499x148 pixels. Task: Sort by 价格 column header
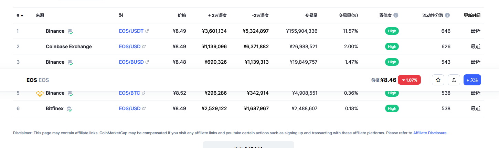[x=182, y=15]
